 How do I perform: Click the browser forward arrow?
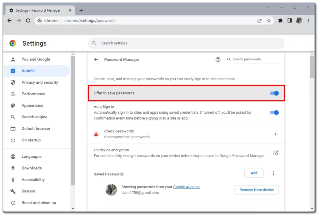coord(19,21)
